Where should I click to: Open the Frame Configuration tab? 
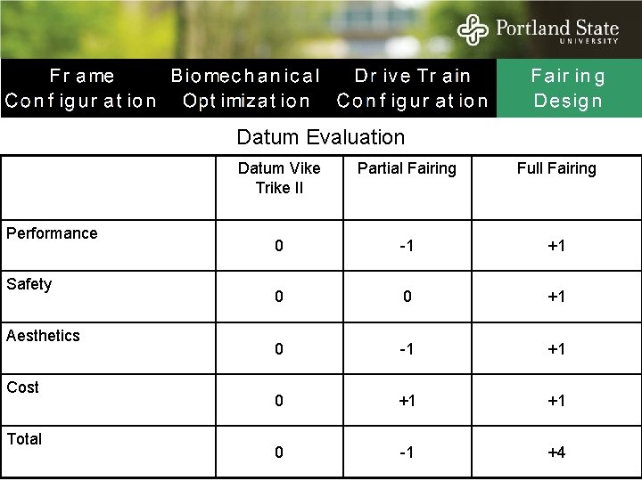click(x=81, y=88)
